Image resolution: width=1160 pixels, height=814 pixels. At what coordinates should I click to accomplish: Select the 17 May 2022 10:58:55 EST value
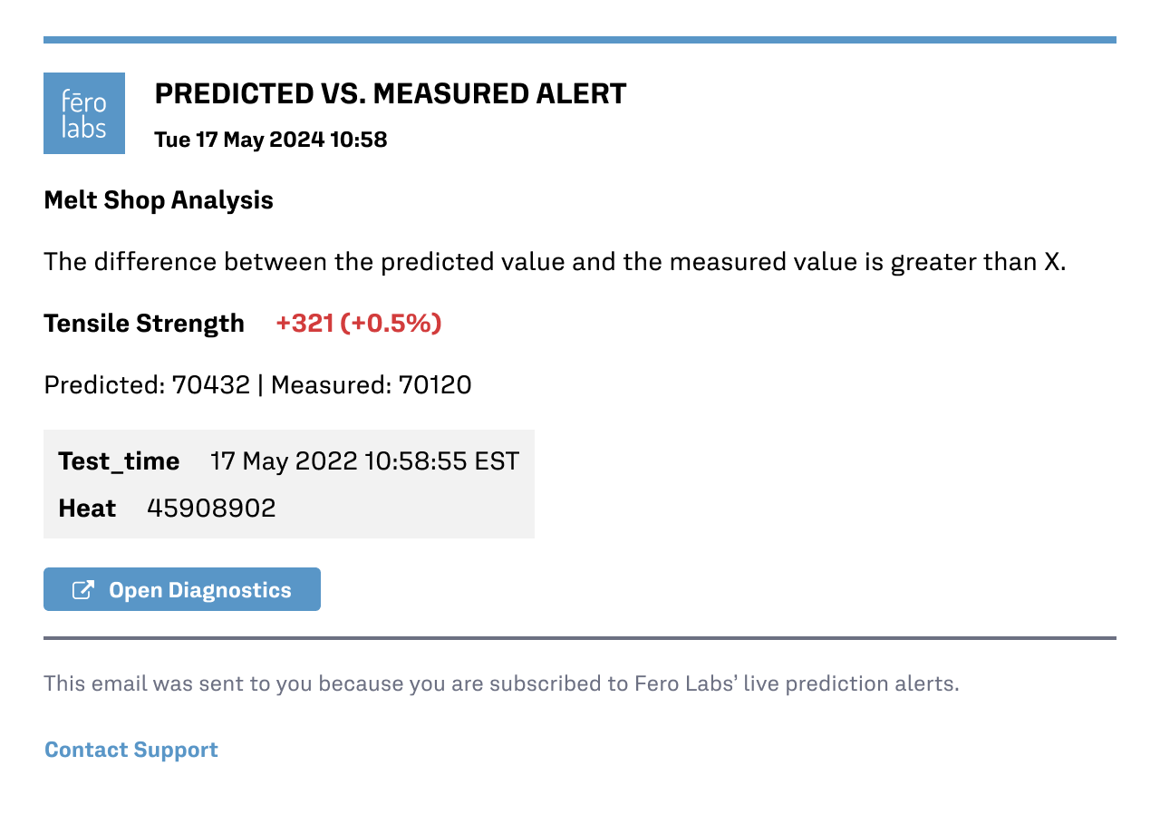[x=364, y=461]
